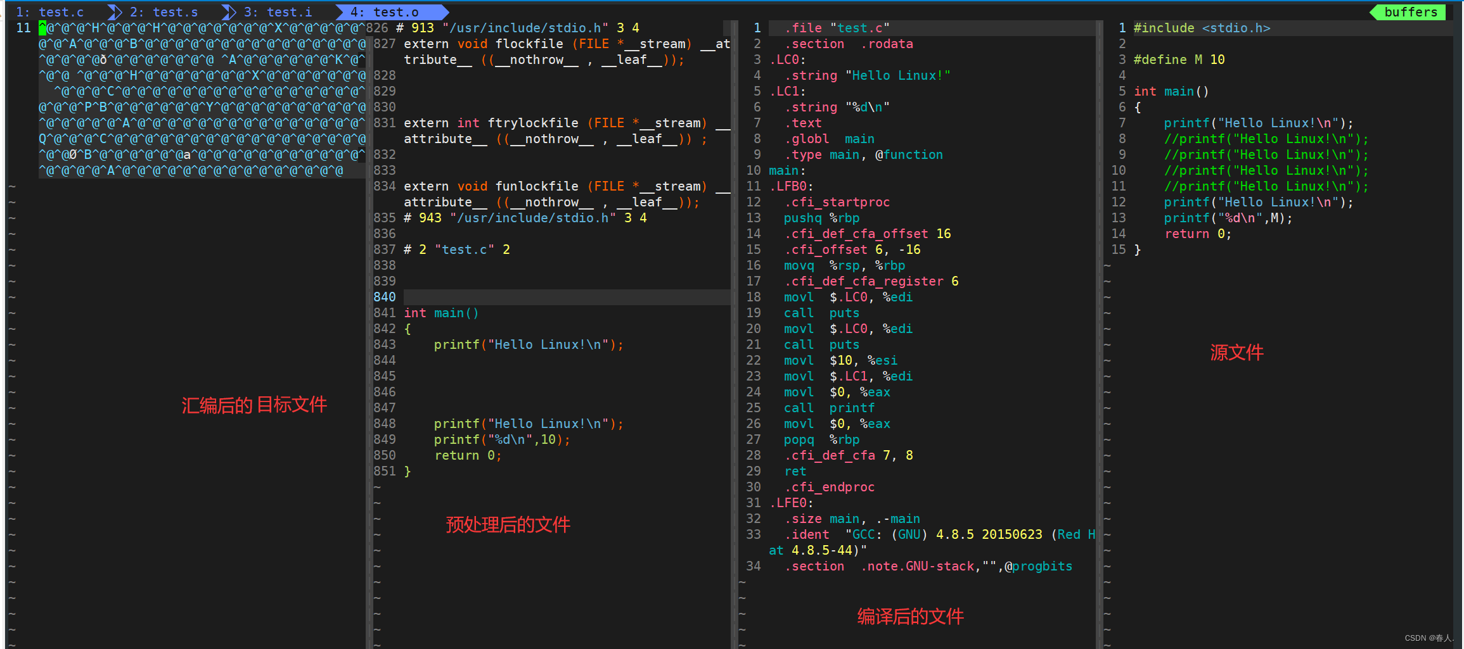Switch to the test.i buffer tab
The width and height of the screenshot is (1464, 649).
pos(278,12)
